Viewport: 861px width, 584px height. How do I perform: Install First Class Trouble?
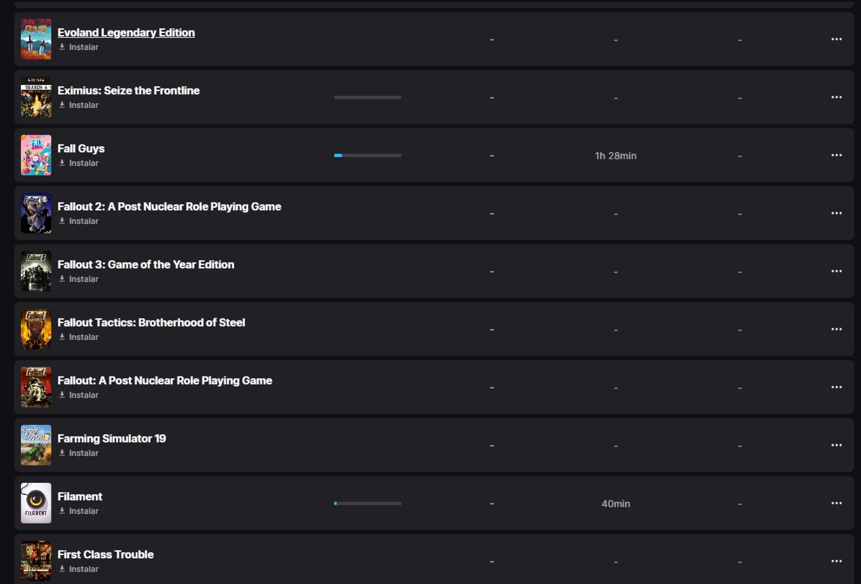coord(78,569)
